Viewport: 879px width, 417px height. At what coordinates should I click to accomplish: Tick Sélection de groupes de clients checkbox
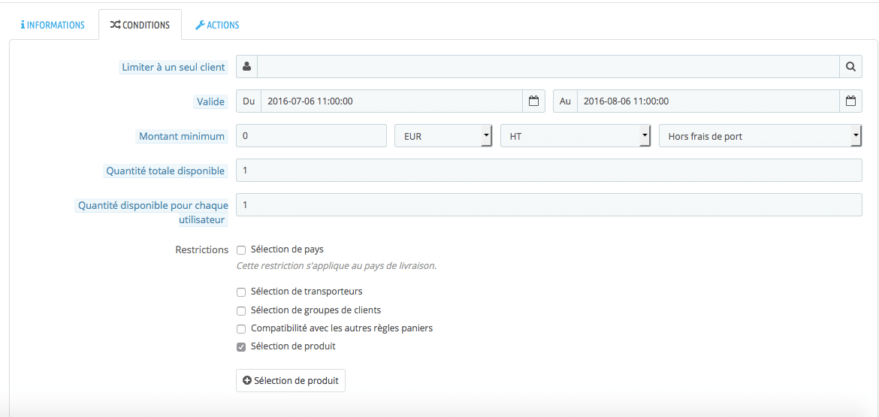coord(241,311)
